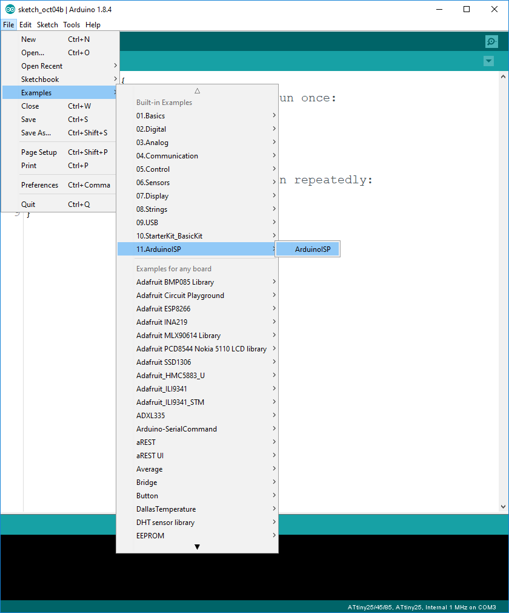
Task: Click the Arduino logo in title bar
Action: click(10, 9)
